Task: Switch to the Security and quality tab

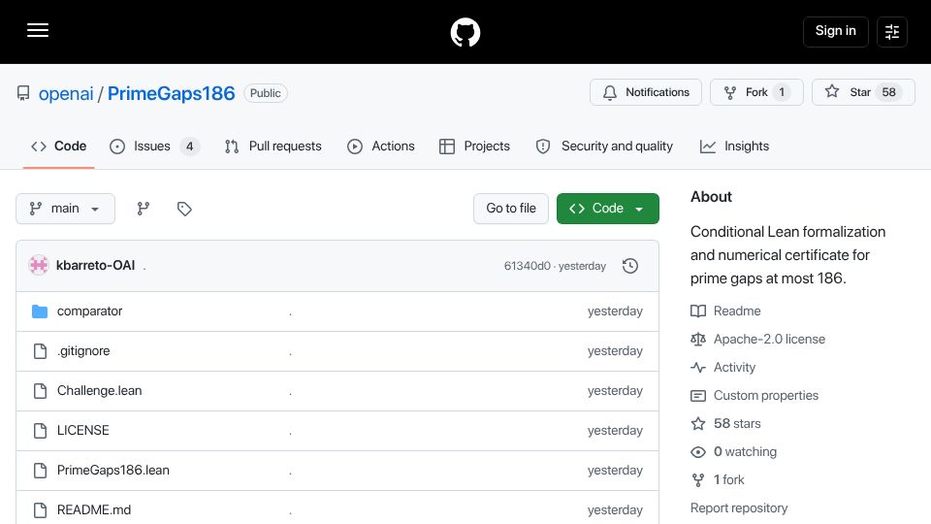Action: pos(604,147)
